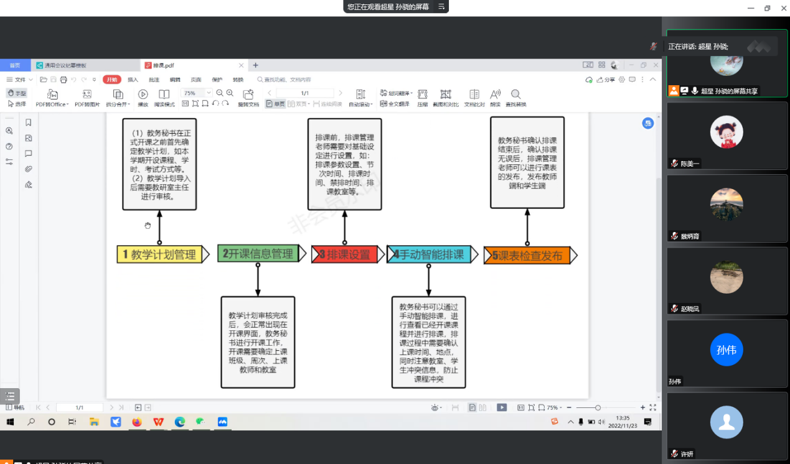
Task: Click the 播放 play icon
Action: click(143, 94)
